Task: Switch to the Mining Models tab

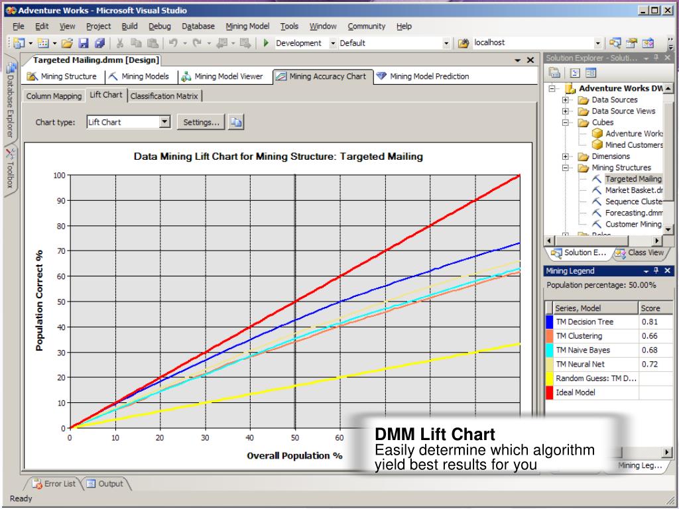Action: tap(139, 76)
